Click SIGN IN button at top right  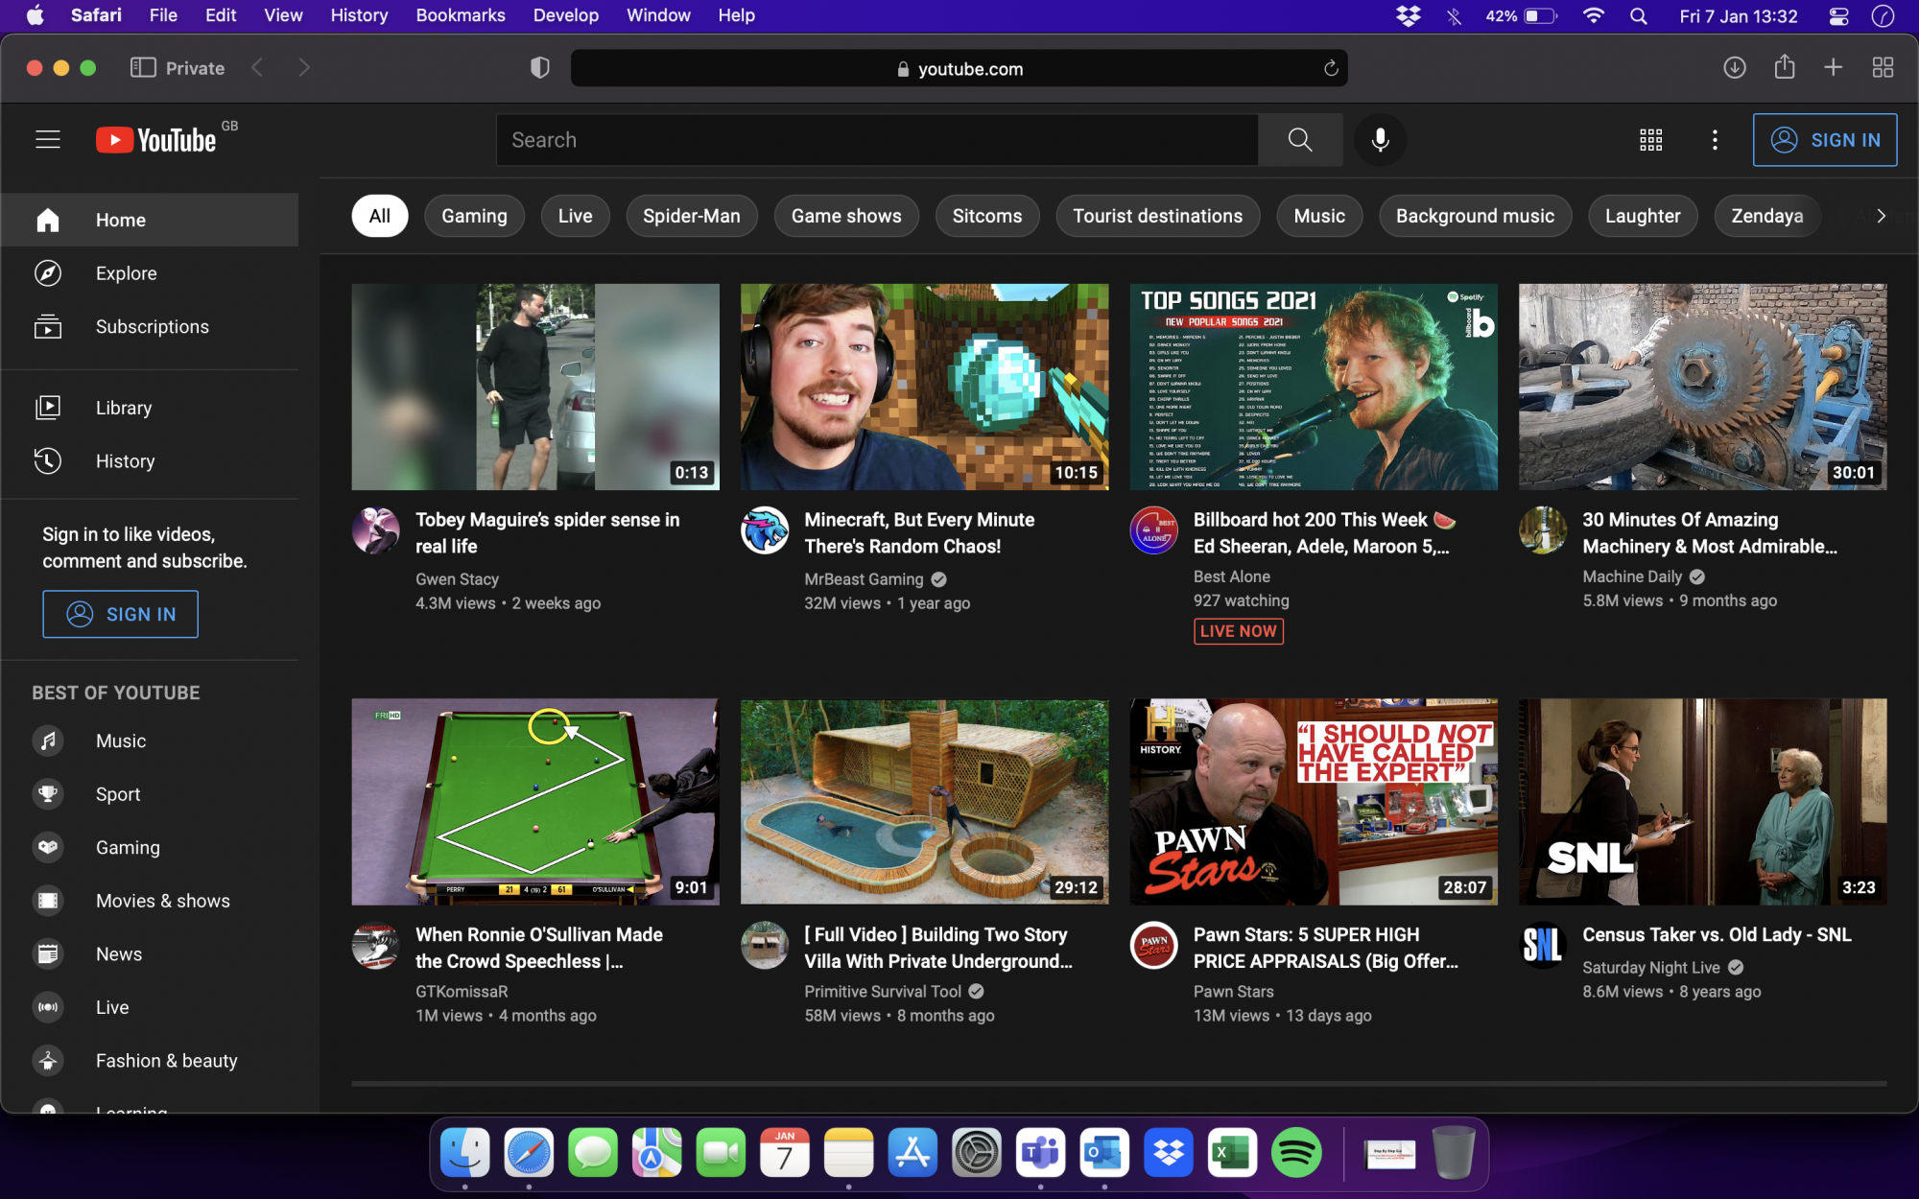click(1824, 140)
